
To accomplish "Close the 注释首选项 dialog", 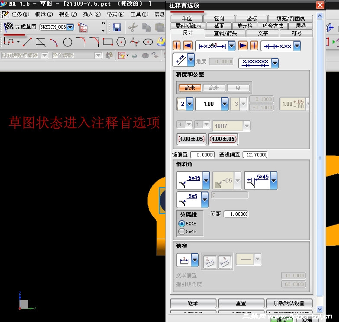I will [x=320, y=5].
